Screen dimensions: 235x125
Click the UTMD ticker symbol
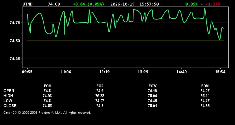coord(28,4)
